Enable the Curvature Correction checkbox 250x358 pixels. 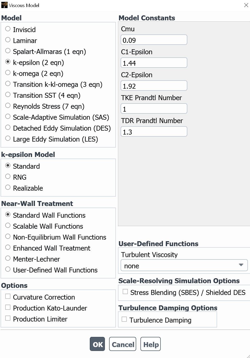click(x=8, y=296)
